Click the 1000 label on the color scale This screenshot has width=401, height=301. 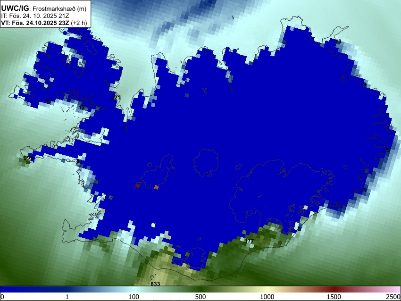(267, 297)
